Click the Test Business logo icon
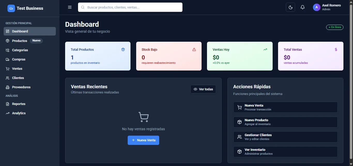Image resolution: width=353 pixels, height=166 pixels. pyautogui.click(x=11, y=8)
